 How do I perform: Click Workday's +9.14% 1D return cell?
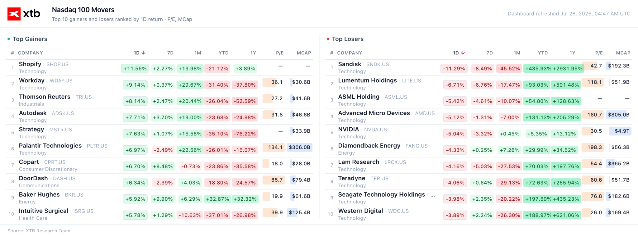pyautogui.click(x=135, y=85)
